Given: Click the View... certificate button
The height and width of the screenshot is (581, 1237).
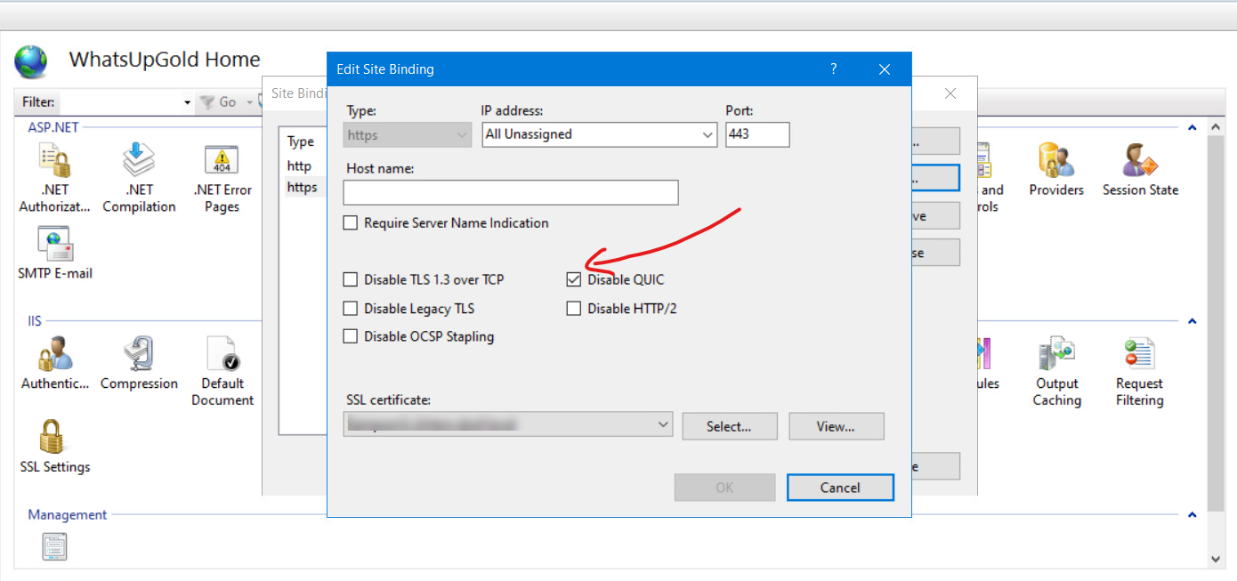Looking at the screenshot, I should point(837,426).
